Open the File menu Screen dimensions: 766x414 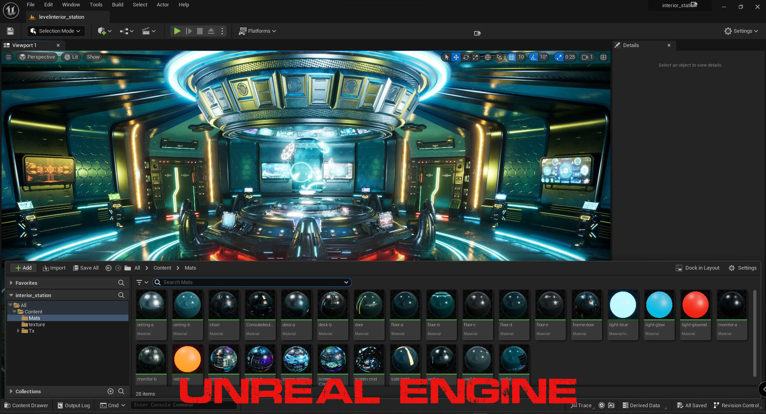pos(31,5)
